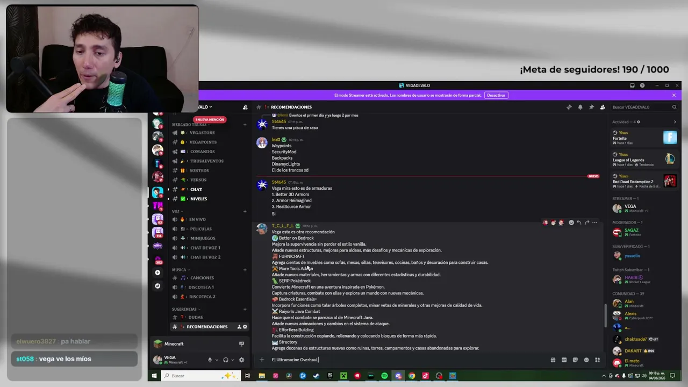Screen dimensions: 688x387
Task: Open Discord help icon in title bar
Action: [642, 85]
